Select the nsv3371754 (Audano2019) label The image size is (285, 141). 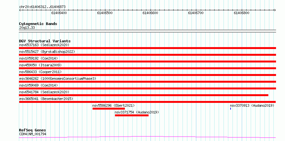137,112
